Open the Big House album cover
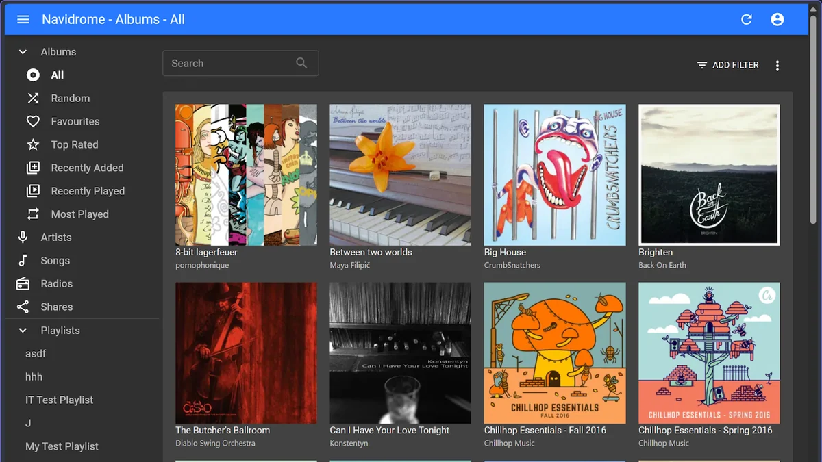Image resolution: width=822 pixels, height=462 pixels. (x=555, y=175)
